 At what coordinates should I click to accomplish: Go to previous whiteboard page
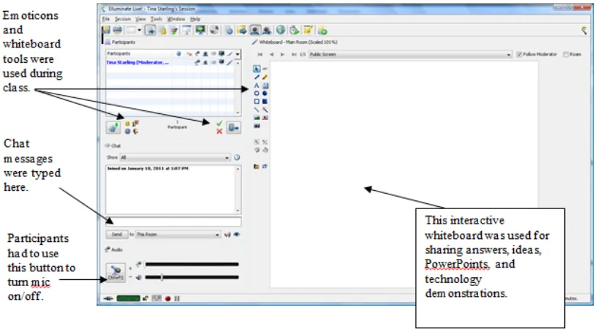[x=271, y=55]
